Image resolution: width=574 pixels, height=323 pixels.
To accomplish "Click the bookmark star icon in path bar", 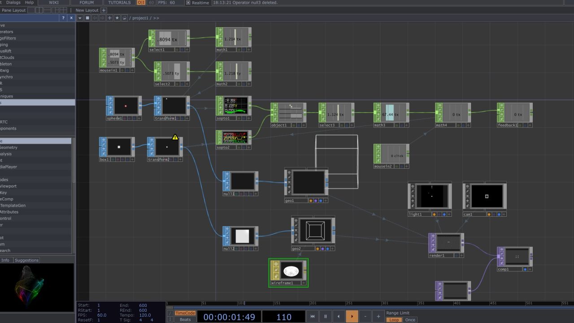I will [117, 18].
